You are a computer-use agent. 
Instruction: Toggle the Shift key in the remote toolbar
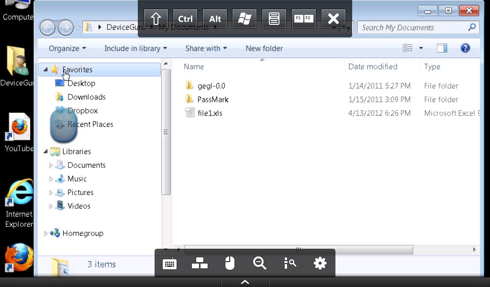click(156, 19)
